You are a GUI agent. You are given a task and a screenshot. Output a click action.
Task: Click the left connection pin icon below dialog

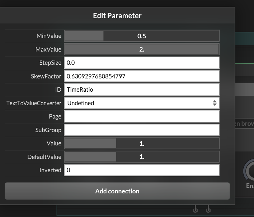point(195,209)
